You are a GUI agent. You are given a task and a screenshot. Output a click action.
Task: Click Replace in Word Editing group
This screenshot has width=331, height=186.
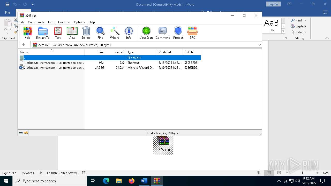[299, 26]
